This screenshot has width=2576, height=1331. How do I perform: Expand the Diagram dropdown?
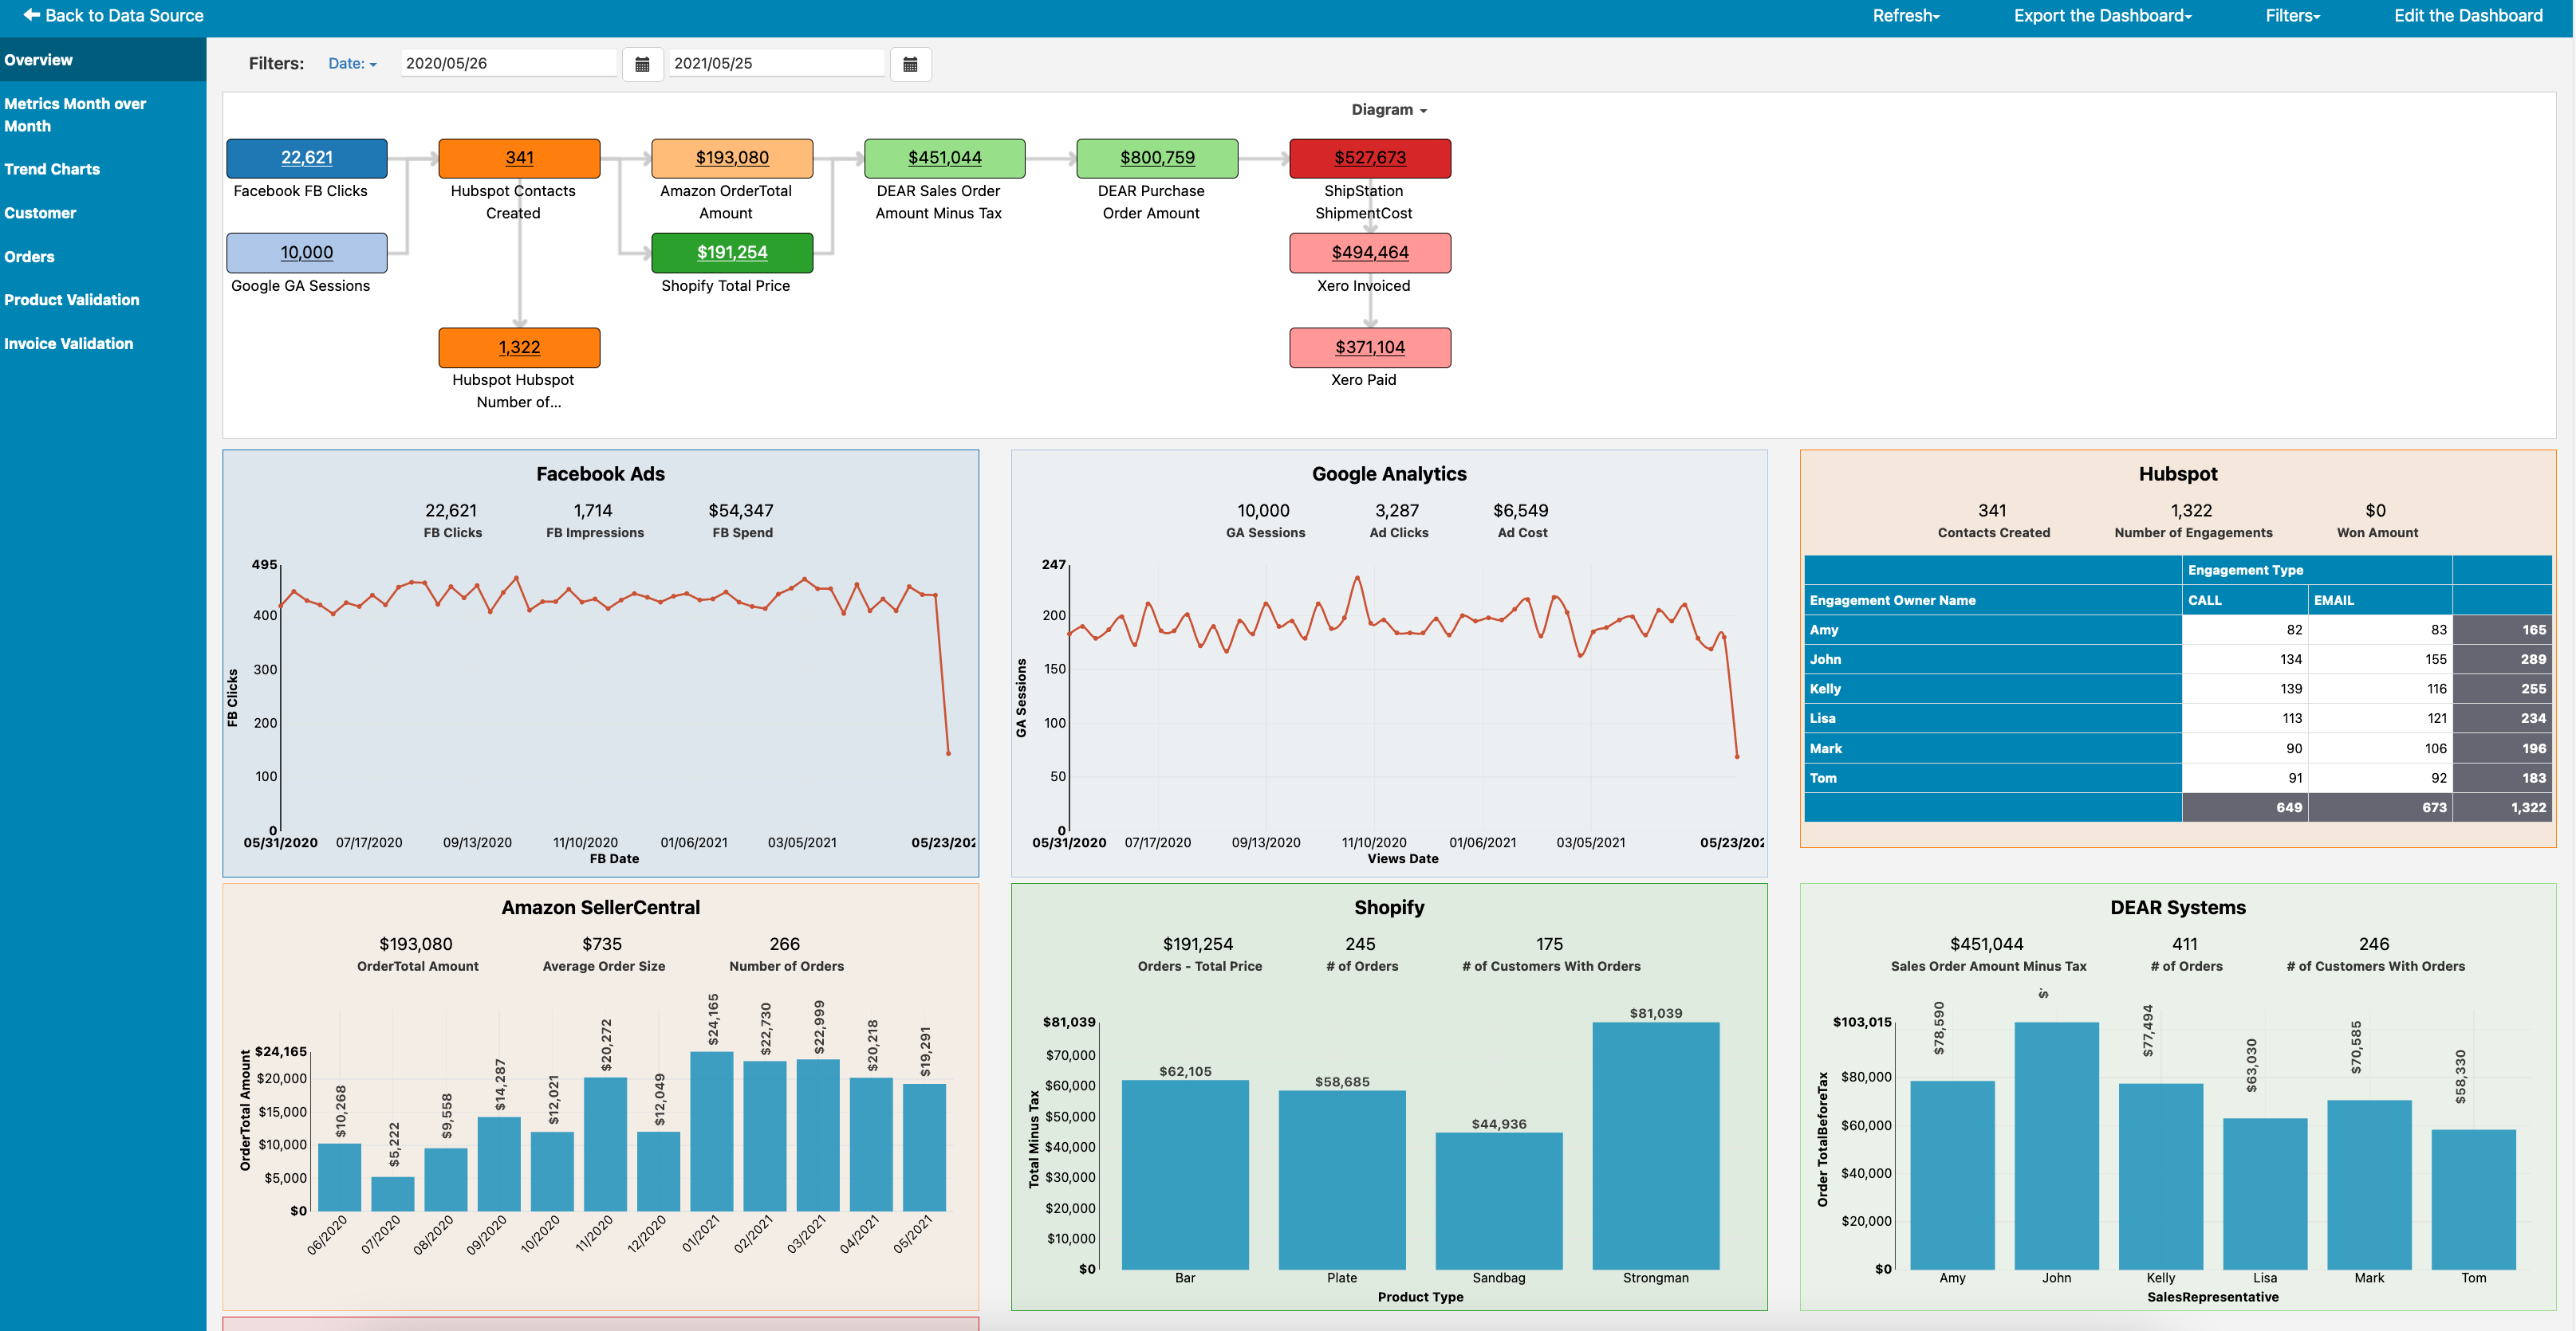pyautogui.click(x=1389, y=110)
